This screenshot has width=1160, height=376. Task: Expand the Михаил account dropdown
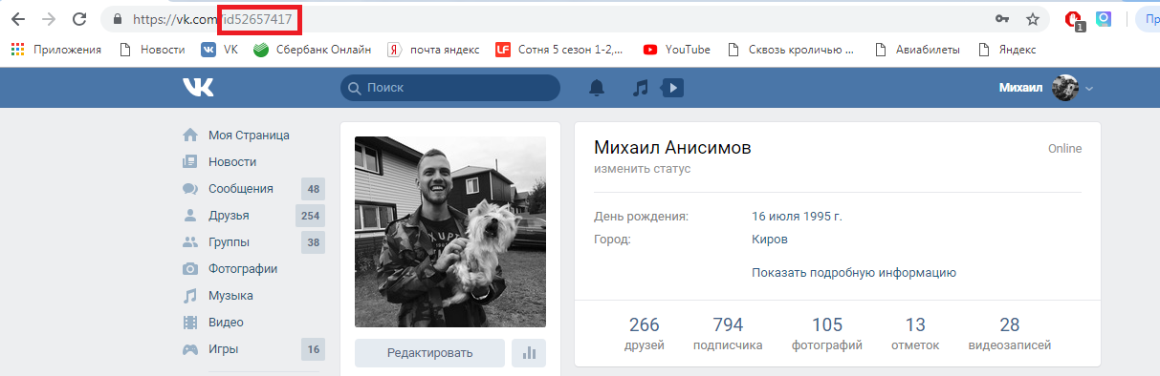[x=1045, y=88]
